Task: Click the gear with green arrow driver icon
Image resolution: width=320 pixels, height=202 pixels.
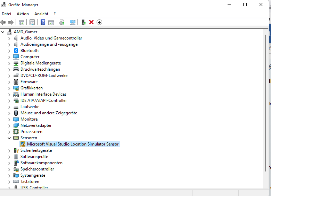Action: [62, 22]
